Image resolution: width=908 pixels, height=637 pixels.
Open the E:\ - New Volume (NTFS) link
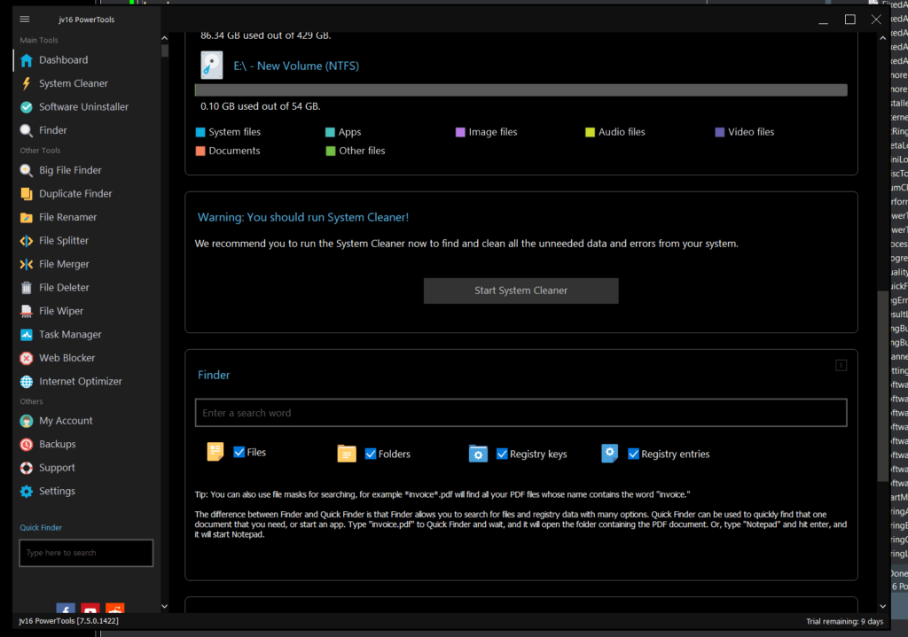[x=296, y=66]
